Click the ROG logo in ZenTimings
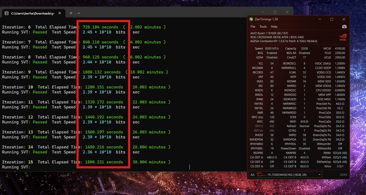 tap(343, 37)
